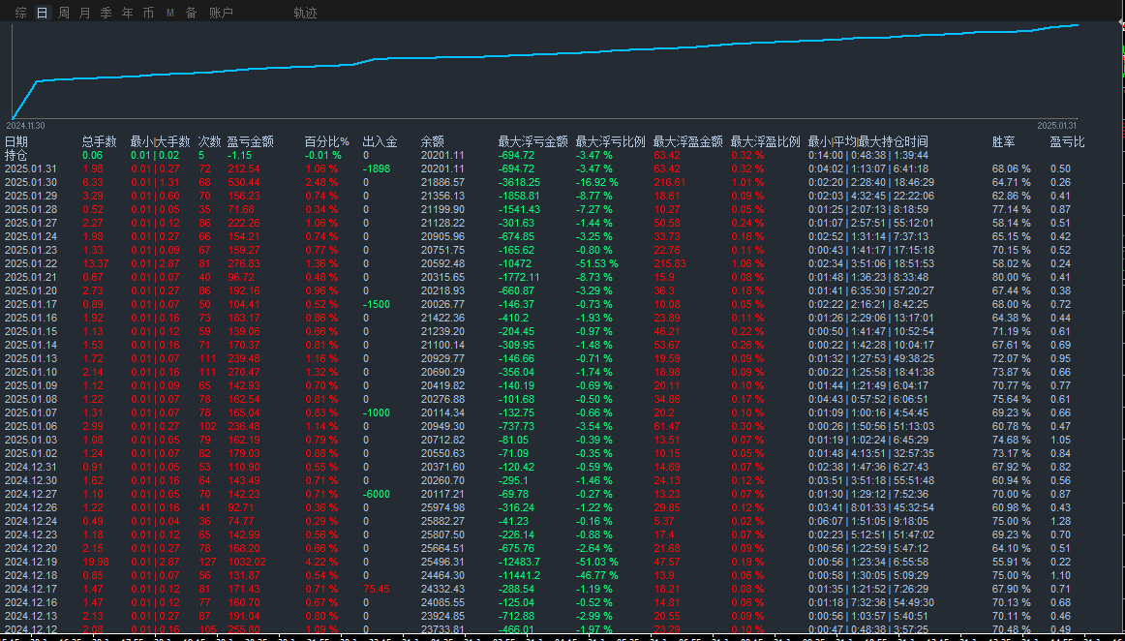Select the 2024.12.19 date row
The height and width of the screenshot is (641, 1125).
pyautogui.click(x=30, y=562)
